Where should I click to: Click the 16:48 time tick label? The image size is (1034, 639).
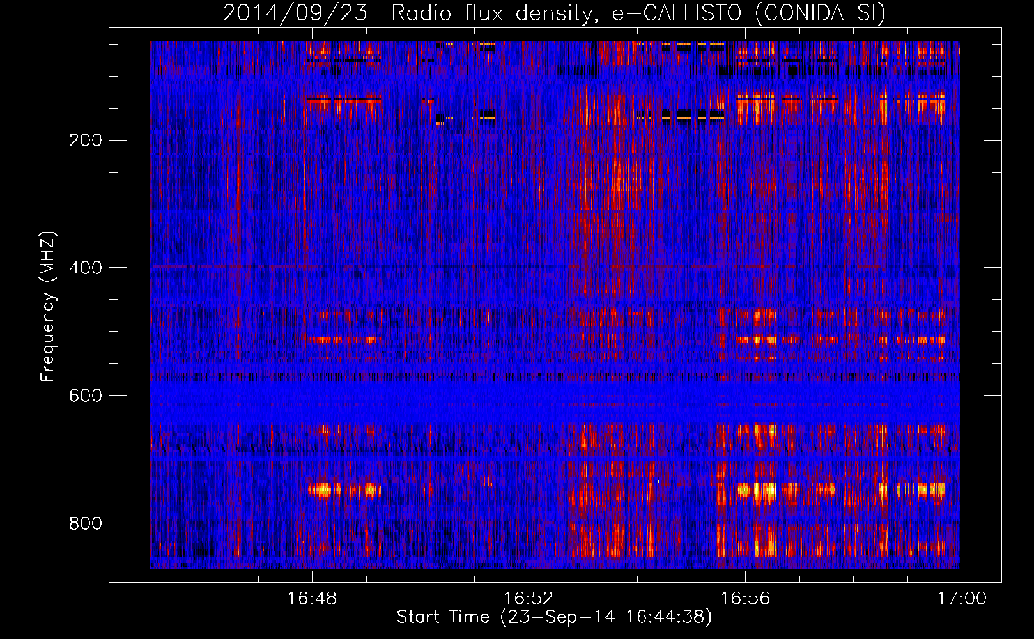[x=312, y=599]
